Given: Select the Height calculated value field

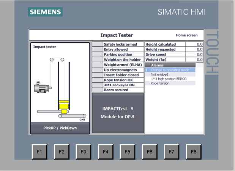Looking at the screenshot, I should pos(194,44).
